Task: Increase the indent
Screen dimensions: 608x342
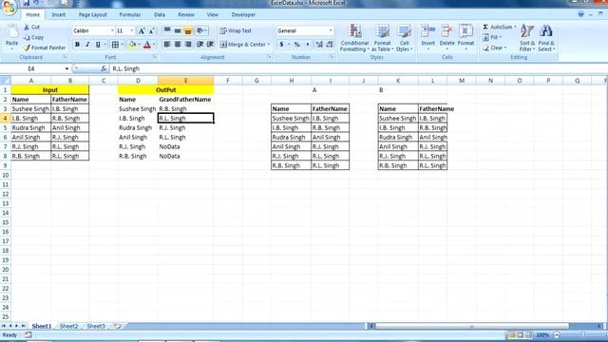Action: point(210,45)
